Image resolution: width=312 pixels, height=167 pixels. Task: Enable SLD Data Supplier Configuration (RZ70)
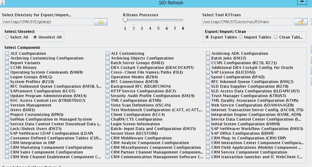point(208,86)
